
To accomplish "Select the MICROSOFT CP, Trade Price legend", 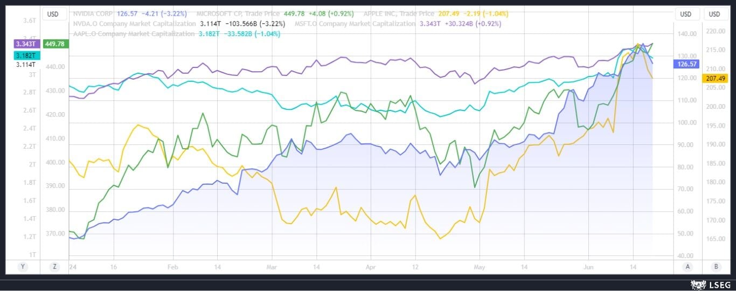I will click(234, 13).
